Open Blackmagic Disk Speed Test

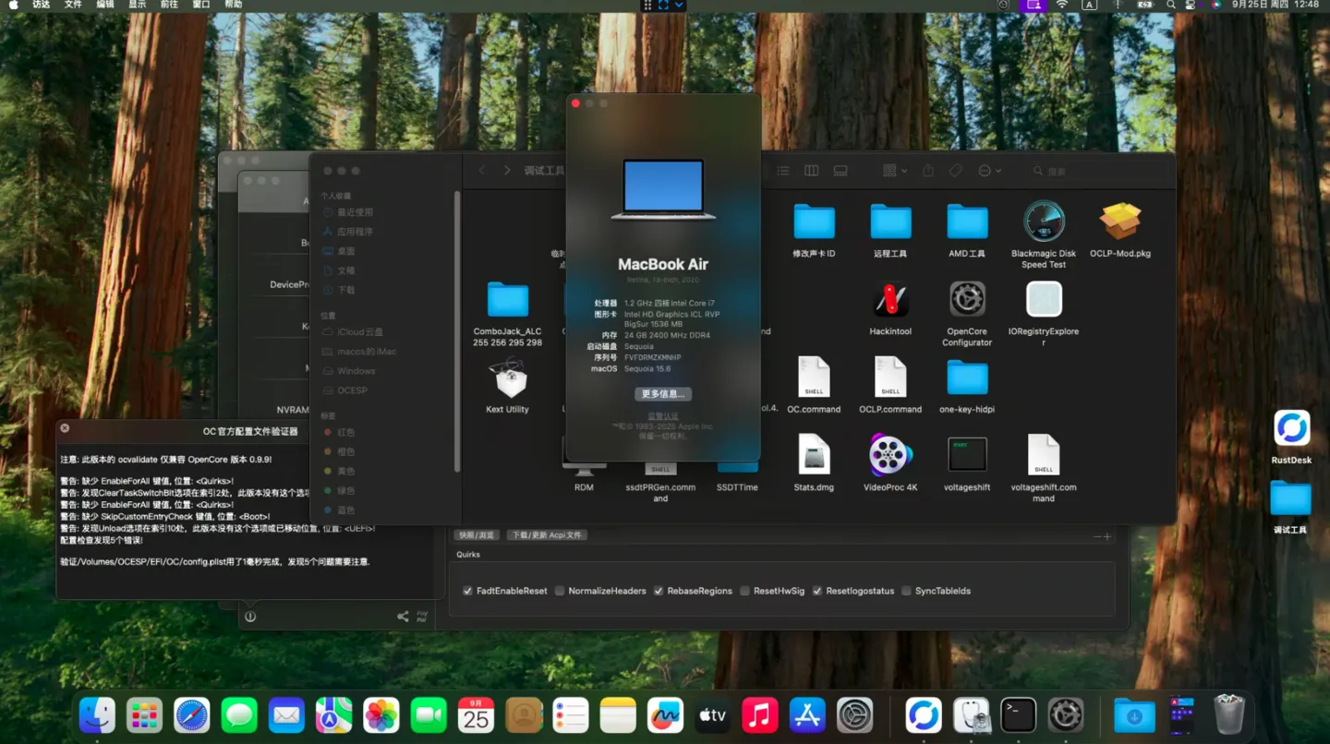click(x=1044, y=222)
